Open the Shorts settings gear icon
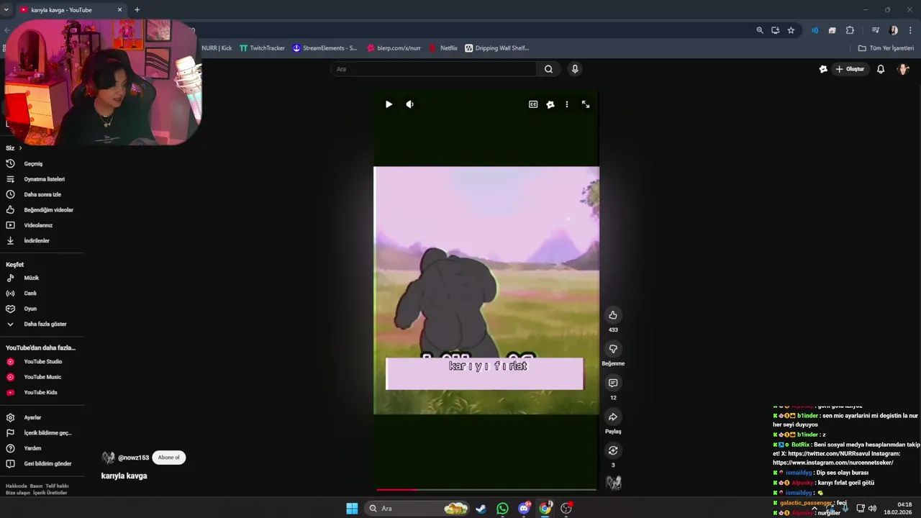 pos(550,104)
